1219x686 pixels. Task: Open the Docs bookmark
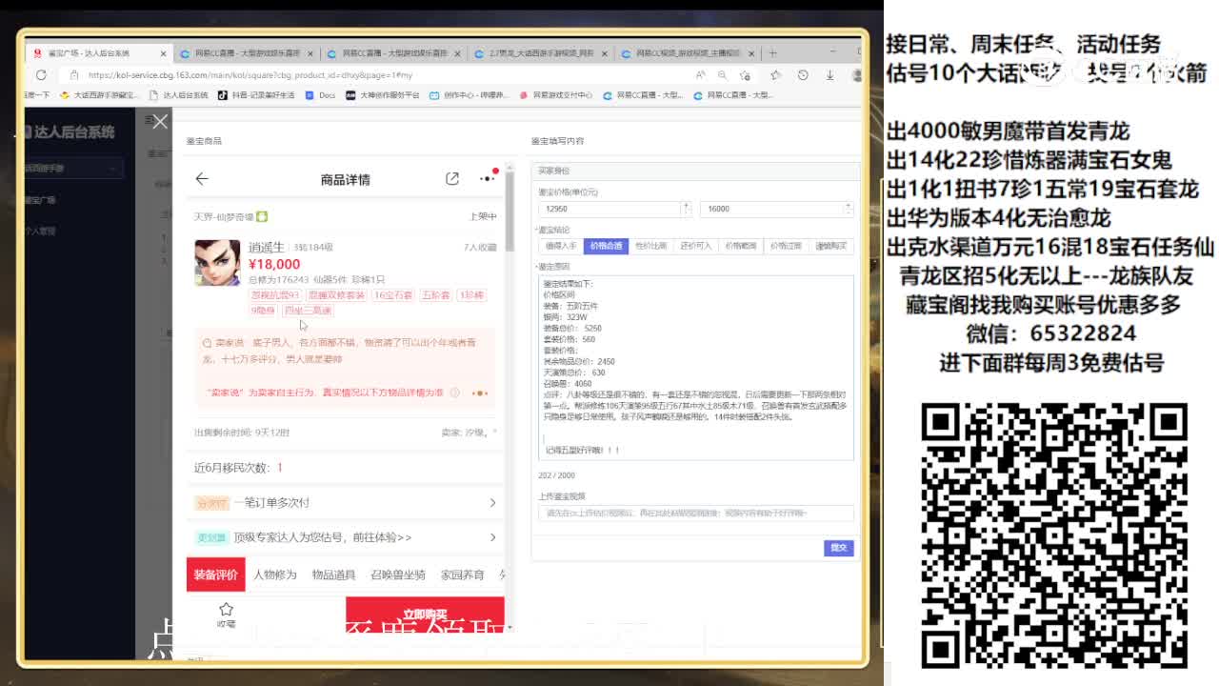pos(321,95)
